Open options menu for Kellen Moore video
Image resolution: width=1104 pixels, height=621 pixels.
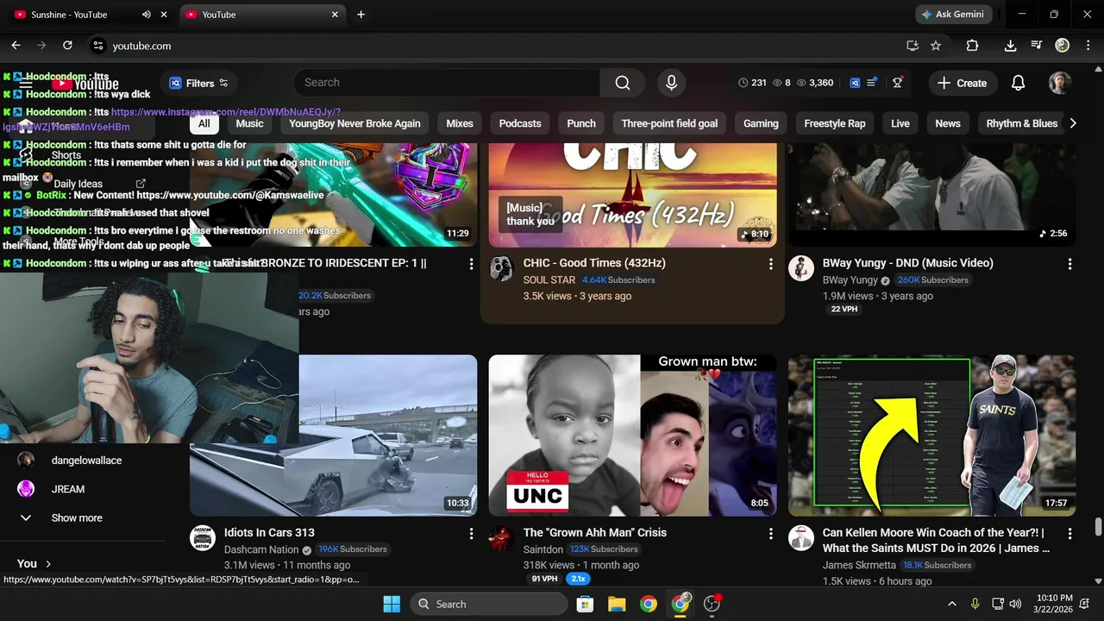1069,534
